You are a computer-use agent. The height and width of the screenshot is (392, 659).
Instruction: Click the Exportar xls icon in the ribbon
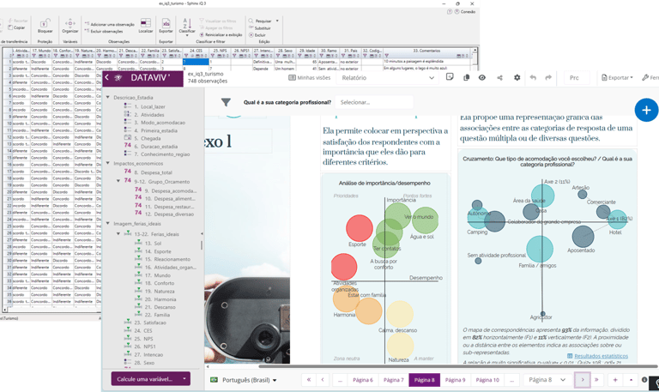[166, 22]
